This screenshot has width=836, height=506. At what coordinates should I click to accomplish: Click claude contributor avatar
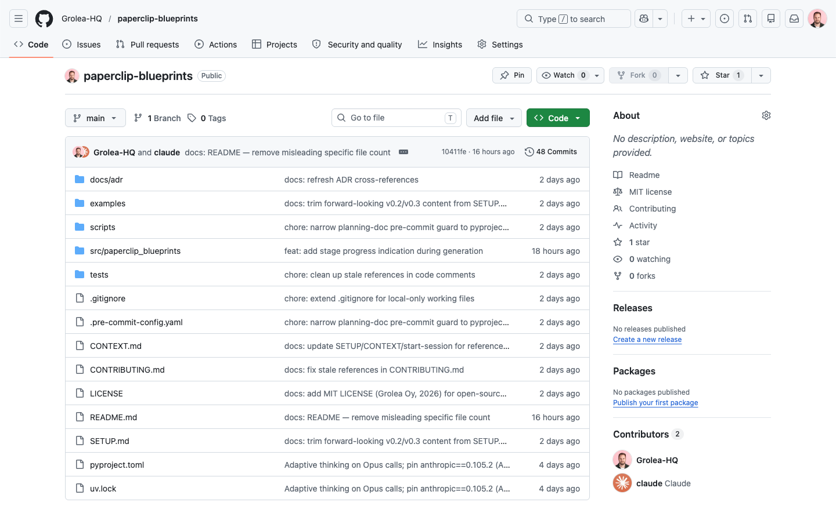pos(622,483)
